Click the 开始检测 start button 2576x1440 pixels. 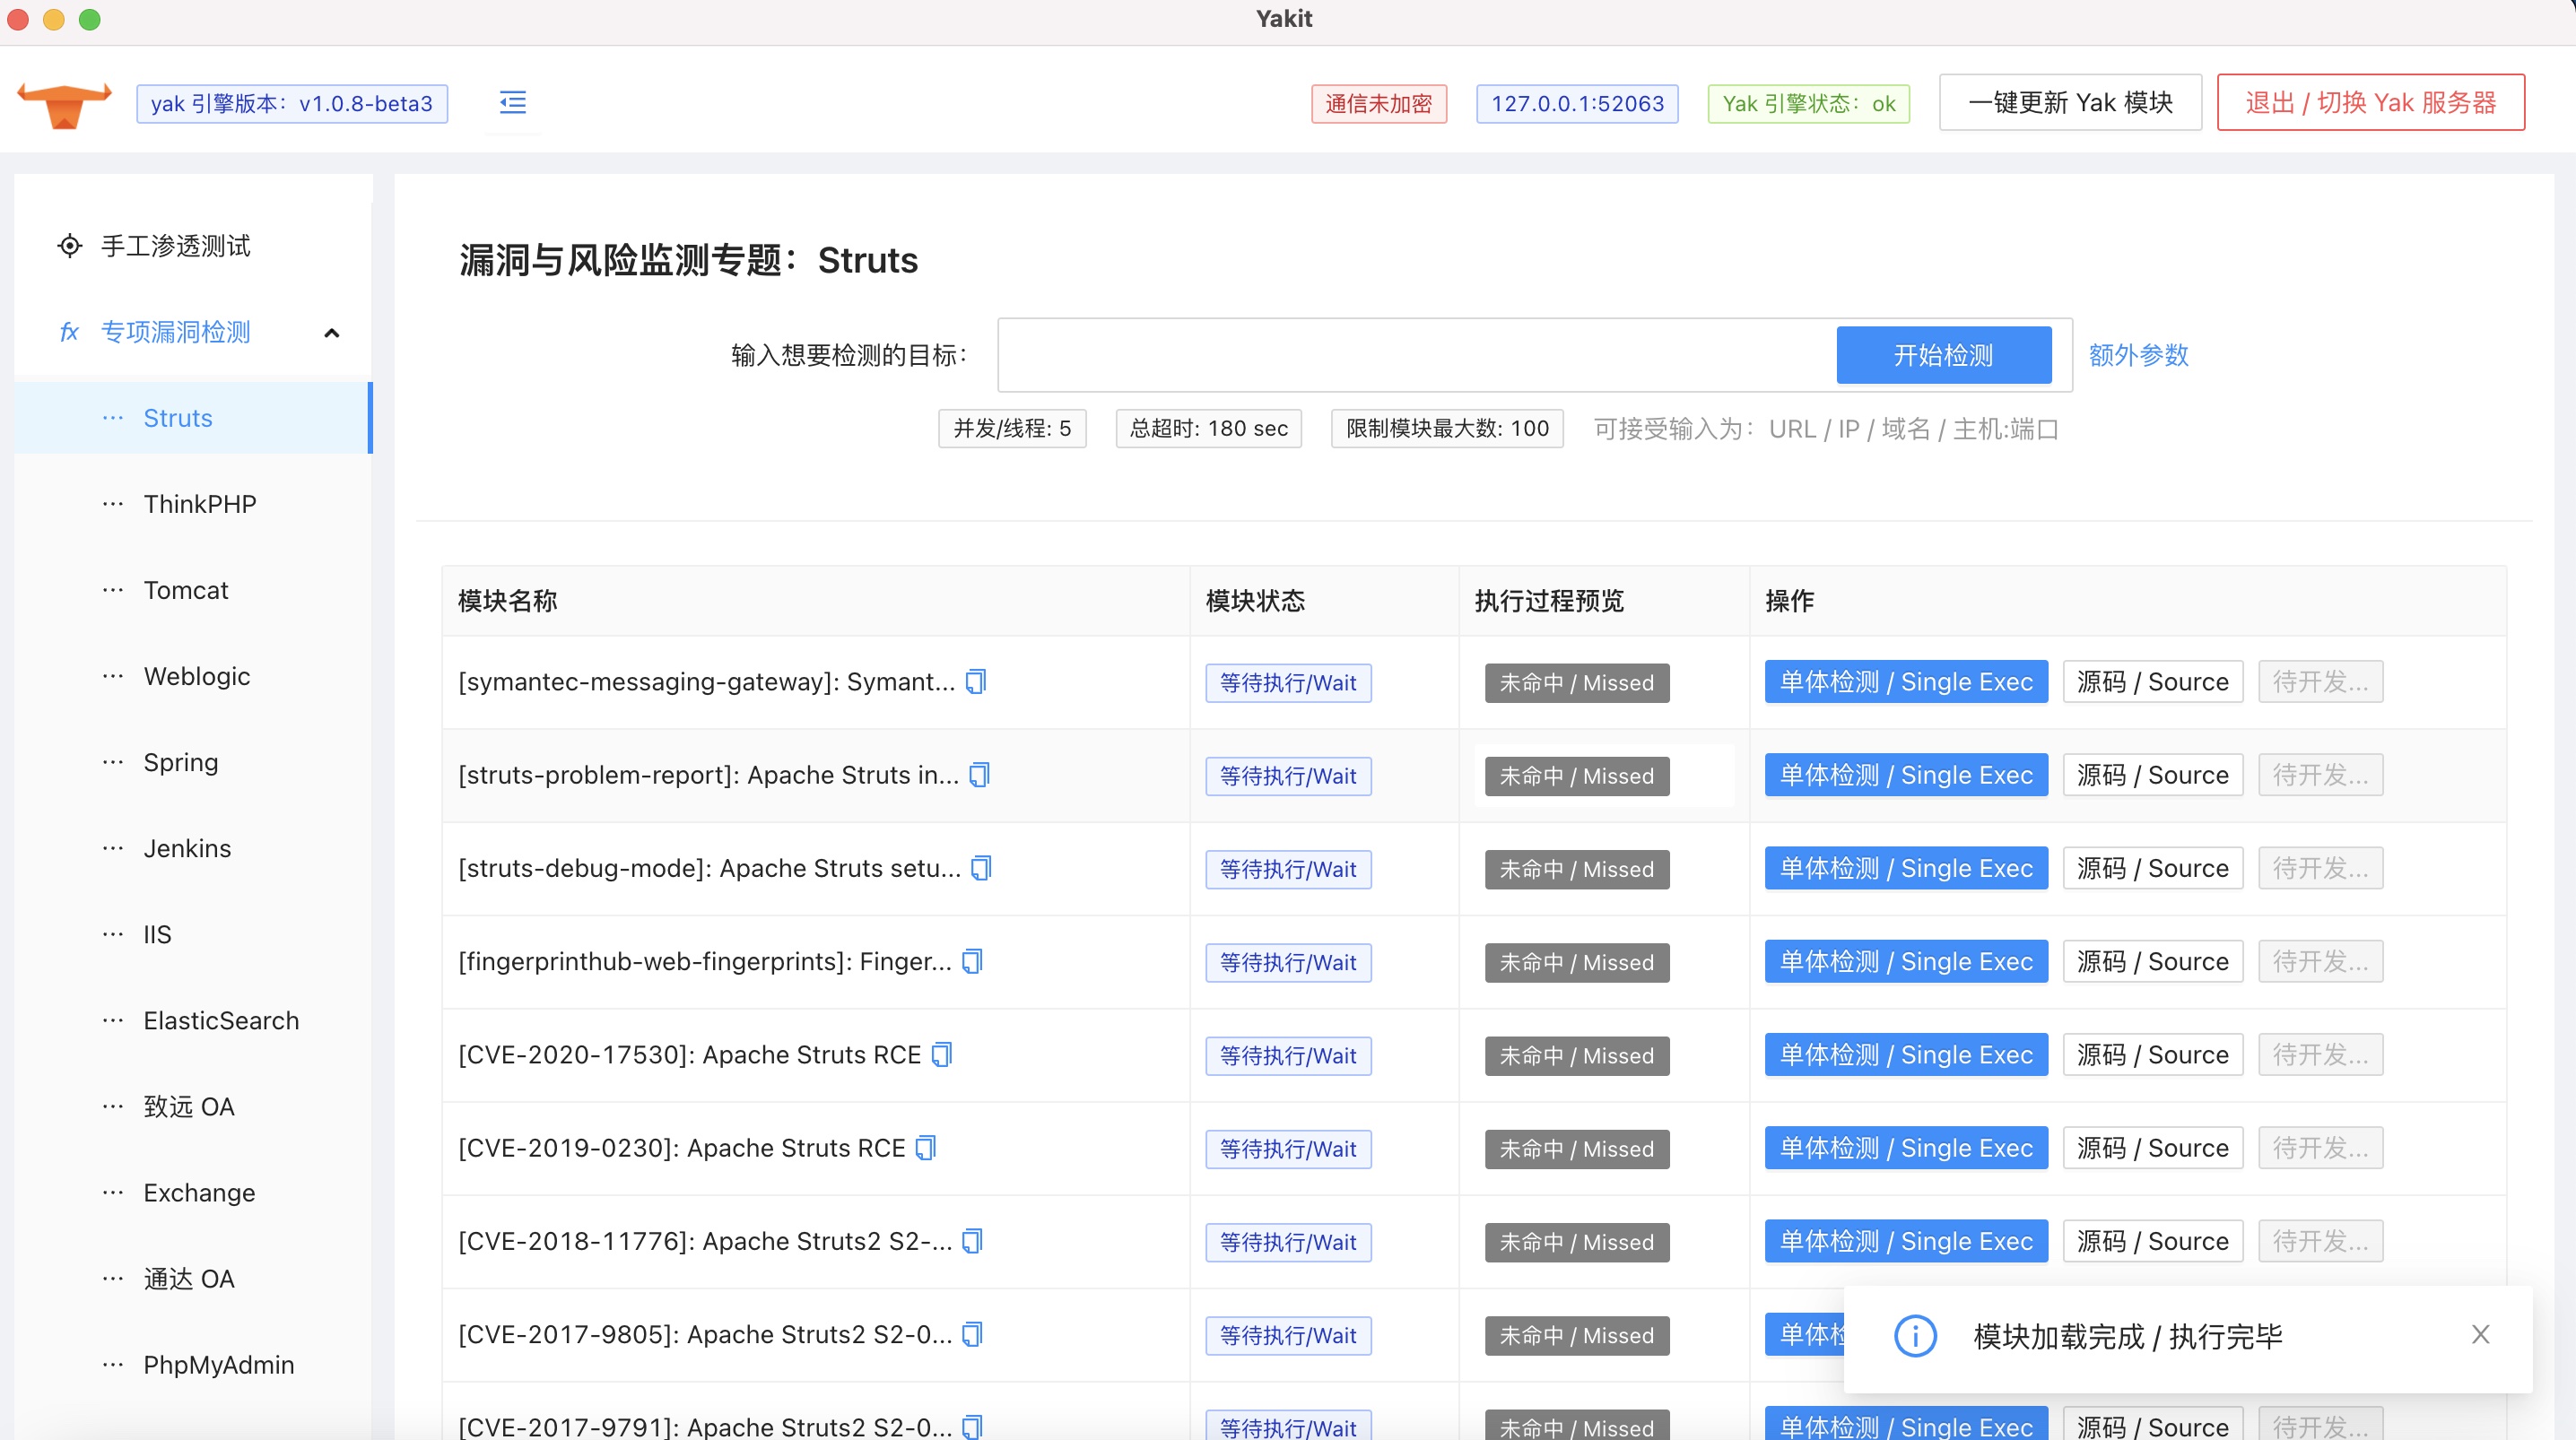click(1943, 355)
